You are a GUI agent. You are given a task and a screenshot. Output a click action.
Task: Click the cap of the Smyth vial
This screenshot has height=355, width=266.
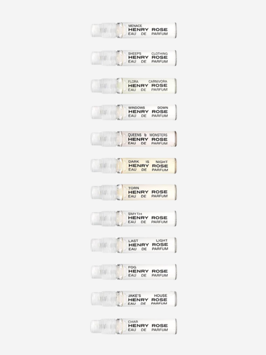[x=104, y=218]
